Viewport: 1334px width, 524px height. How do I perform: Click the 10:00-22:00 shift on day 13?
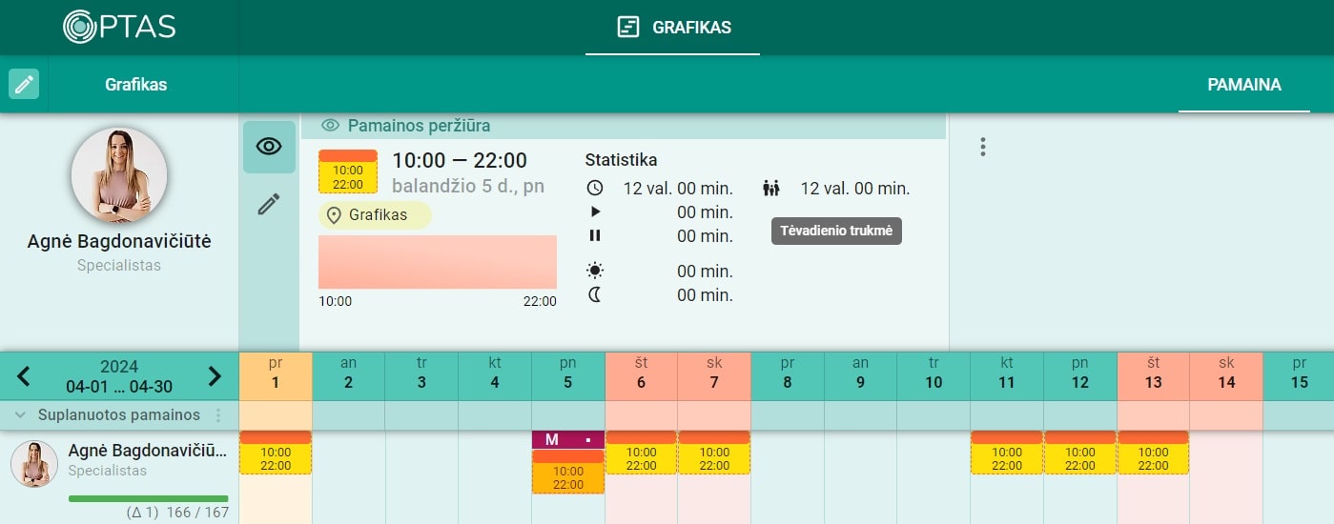click(1154, 453)
